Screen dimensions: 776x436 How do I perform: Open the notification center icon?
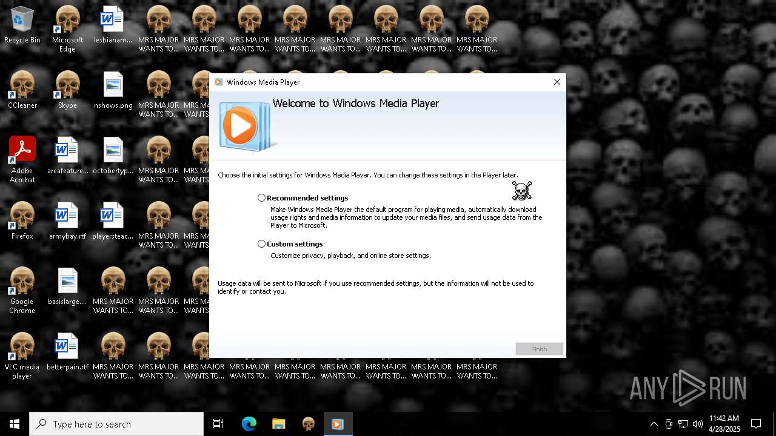click(x=756, y=424)
